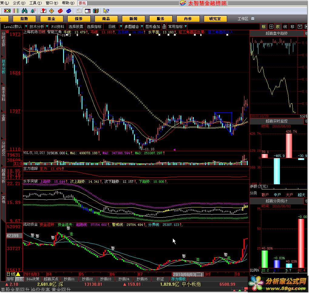Click the F10资料 button
Image resolution: width=309 pixels, height=293 pixels.
58,26
